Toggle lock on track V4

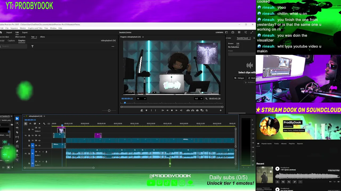(x=29, y=129)
